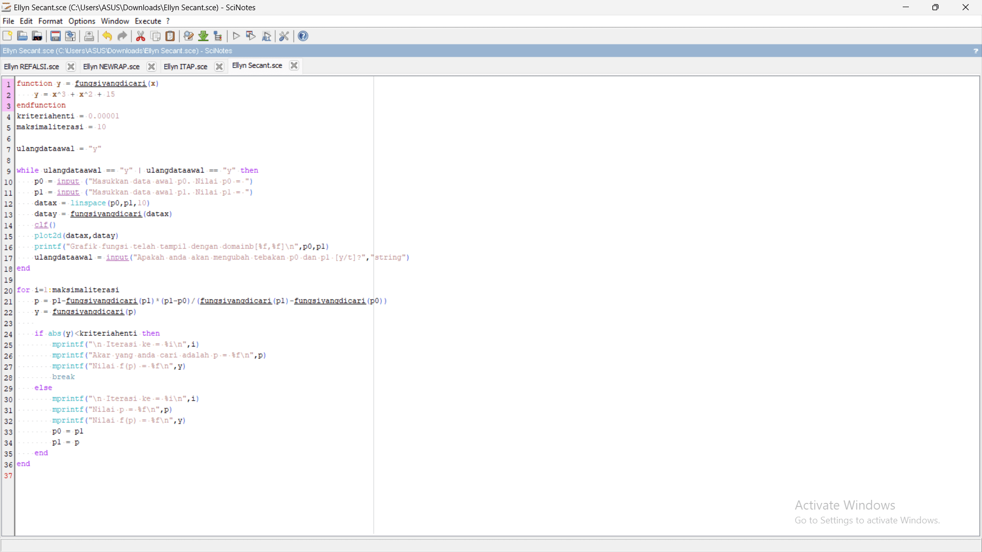The height and width of the screenshot is (552, 982).
Task: Click the 'p0 = p1' assignment
Action: pos(68,431)
